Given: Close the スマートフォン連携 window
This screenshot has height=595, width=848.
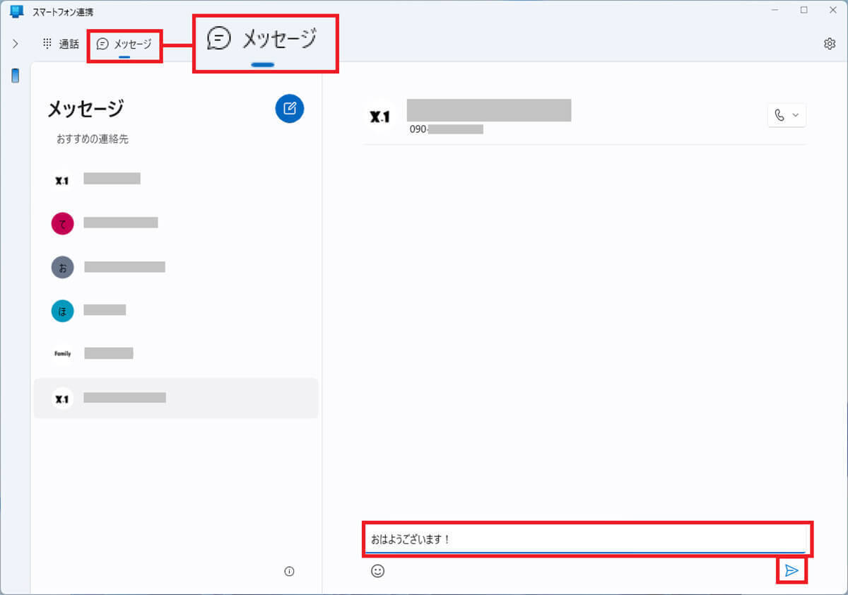Looking at the screenshot, I should tap(832, 10).
